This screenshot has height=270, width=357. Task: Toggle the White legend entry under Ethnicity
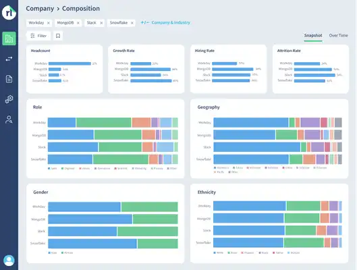point(219,252)
